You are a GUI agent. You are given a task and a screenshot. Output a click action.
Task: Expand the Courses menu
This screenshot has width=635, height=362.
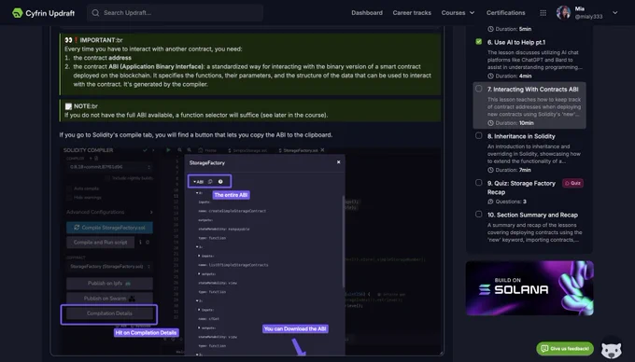[458, 13]
